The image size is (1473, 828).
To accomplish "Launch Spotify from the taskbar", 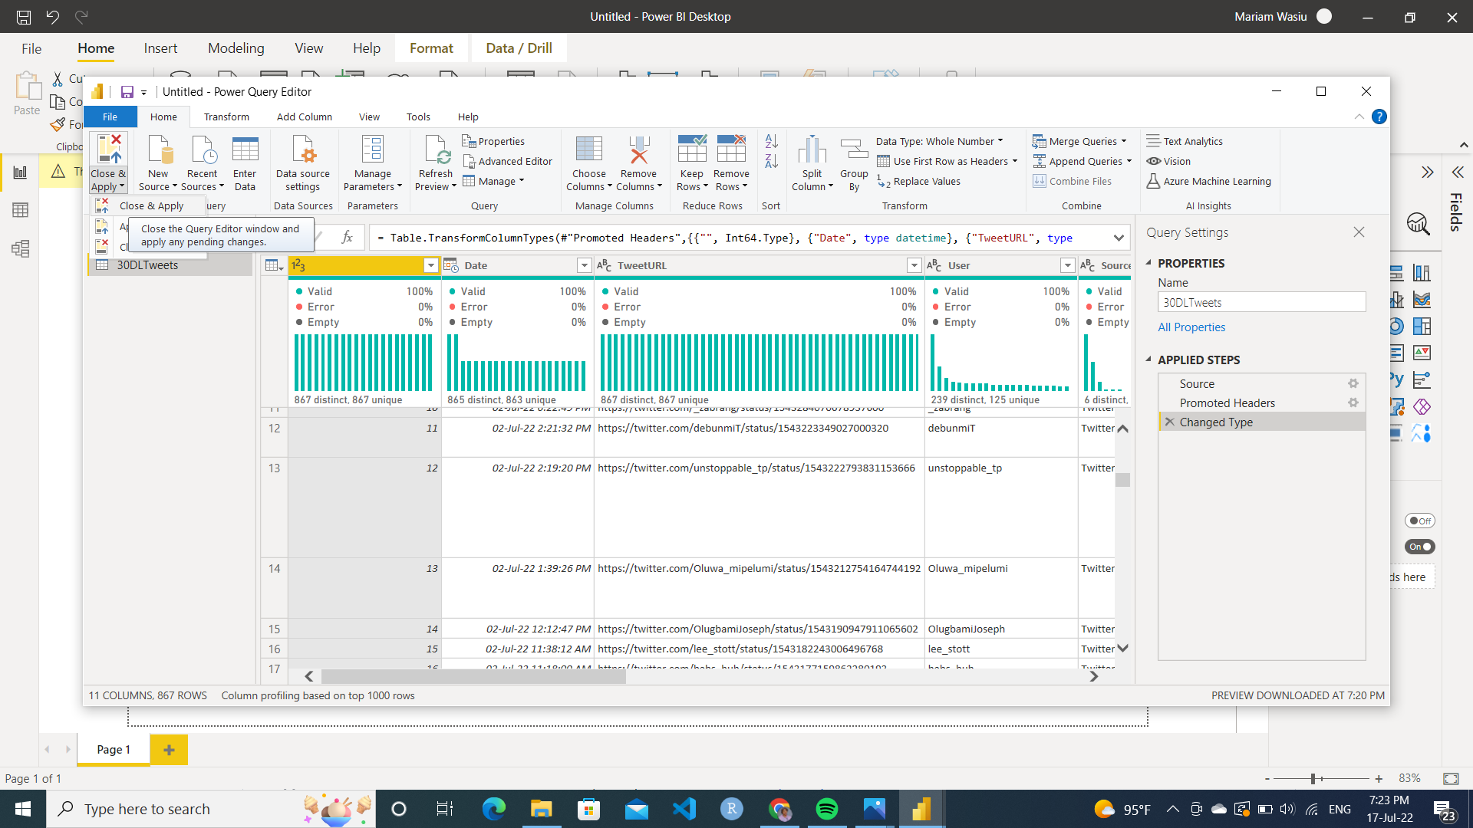I will [827, 809].
